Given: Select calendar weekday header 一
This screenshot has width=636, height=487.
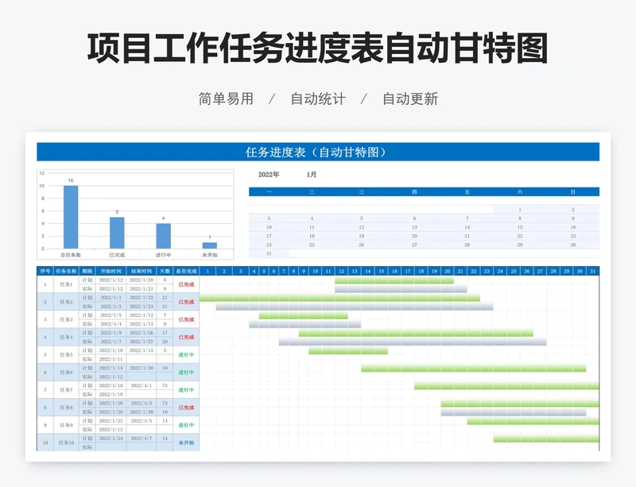Looking at the screenshot, I should coord(269,191).
